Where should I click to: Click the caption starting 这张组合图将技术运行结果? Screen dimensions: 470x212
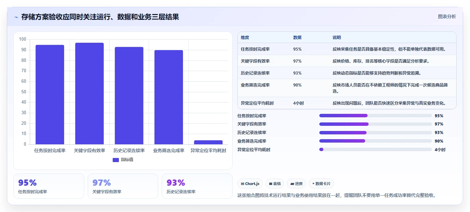336,196
